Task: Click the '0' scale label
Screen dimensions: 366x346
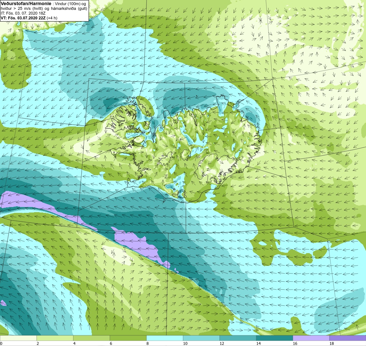Action: point(1,343)
